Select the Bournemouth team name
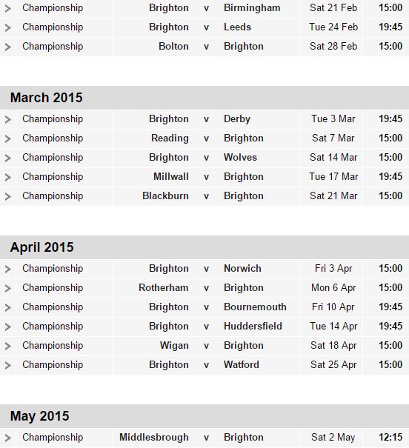The image size is (409, 448). [255, 307]
